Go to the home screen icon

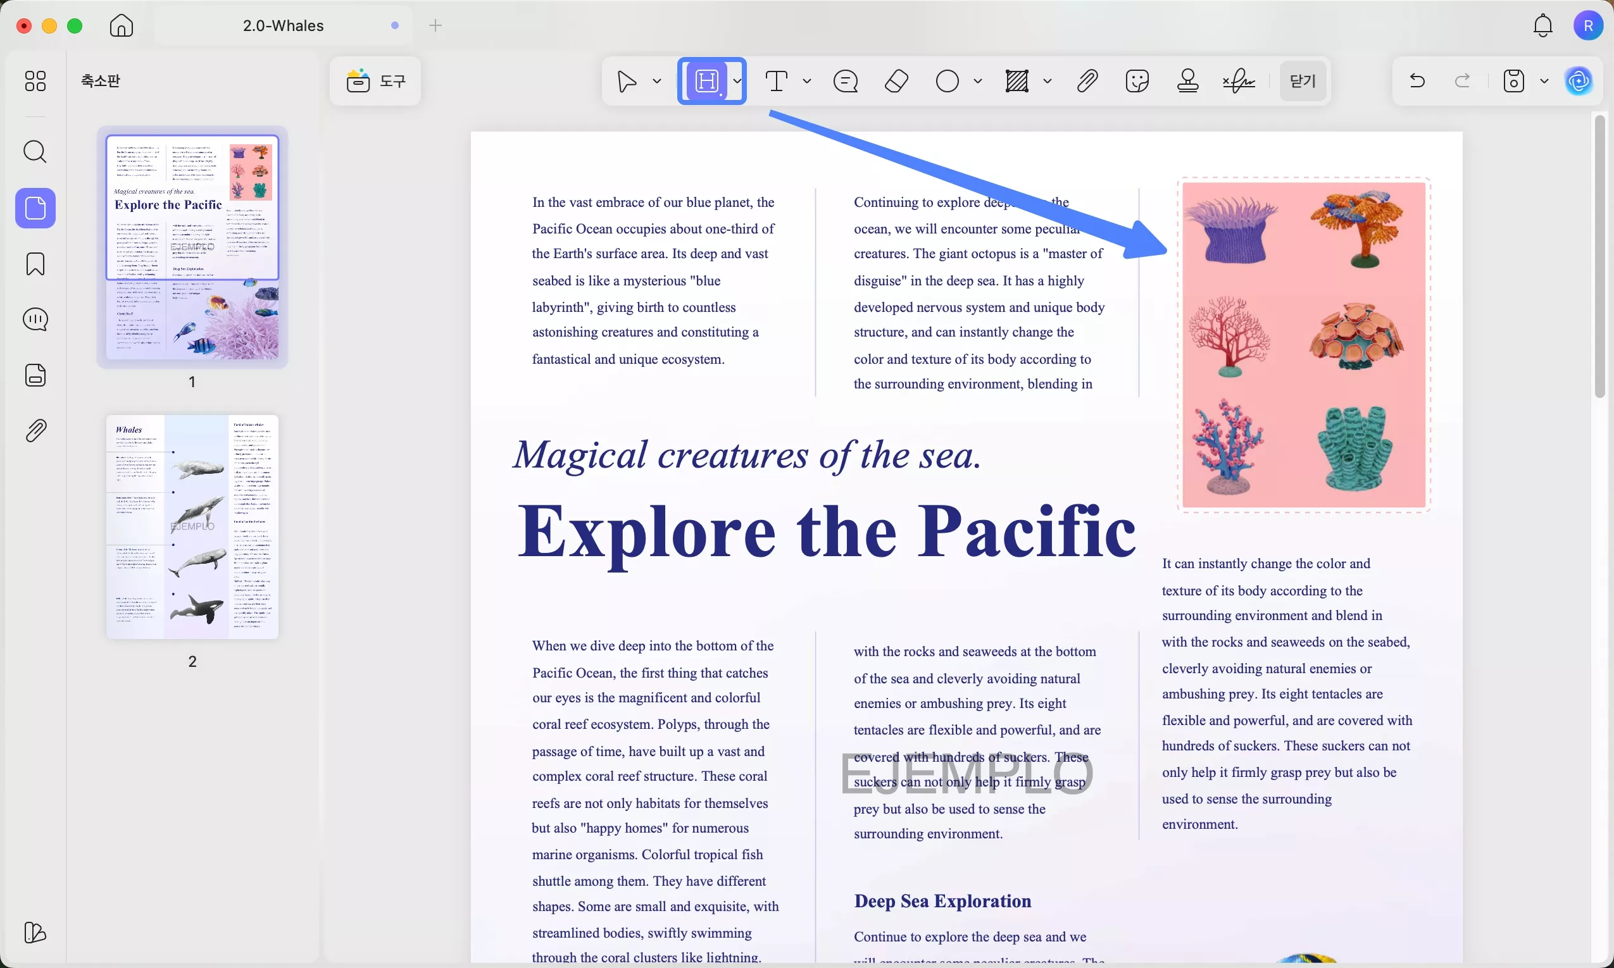tap(122, 25)
